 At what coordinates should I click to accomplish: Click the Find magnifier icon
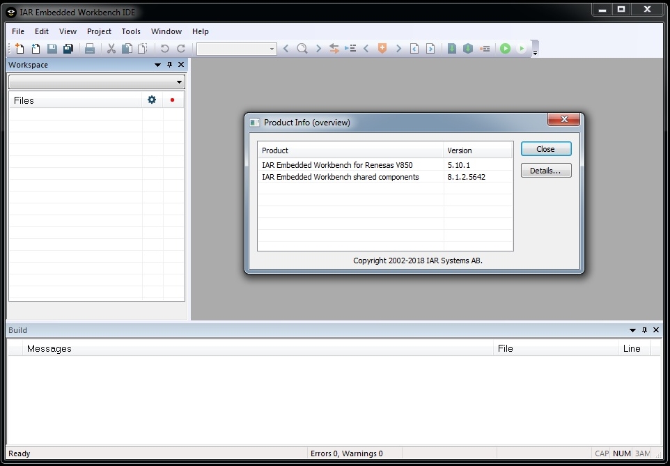pos(302,49)
